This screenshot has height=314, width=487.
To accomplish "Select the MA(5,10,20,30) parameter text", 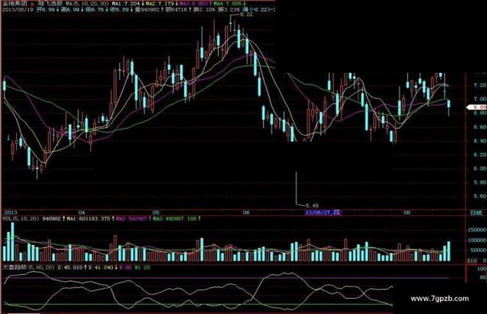I will pos(88,4).
